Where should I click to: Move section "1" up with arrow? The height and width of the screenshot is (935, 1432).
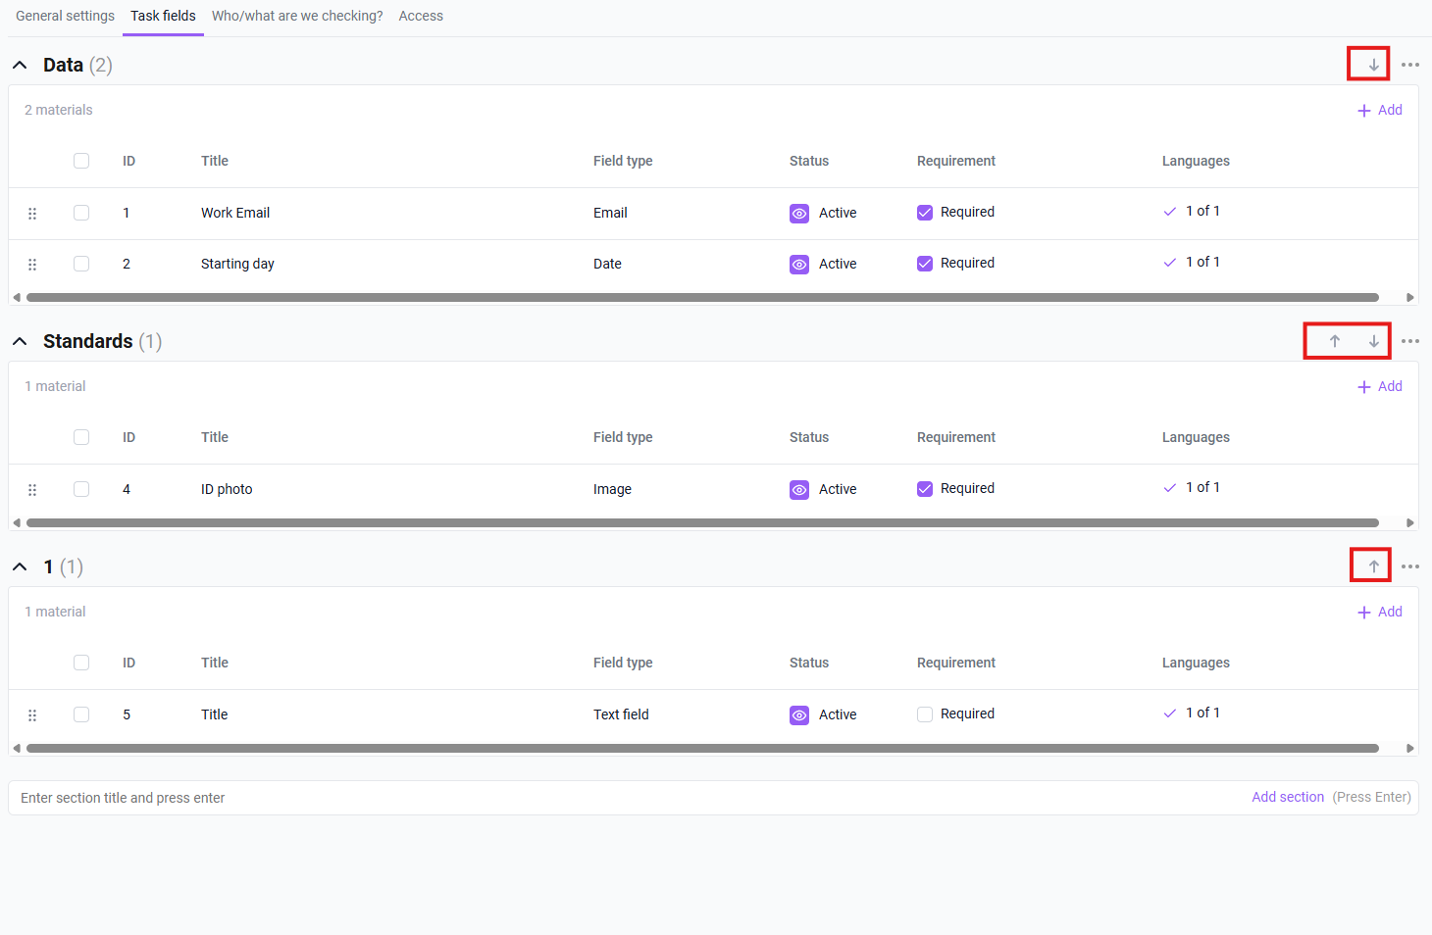[1373, 566]
